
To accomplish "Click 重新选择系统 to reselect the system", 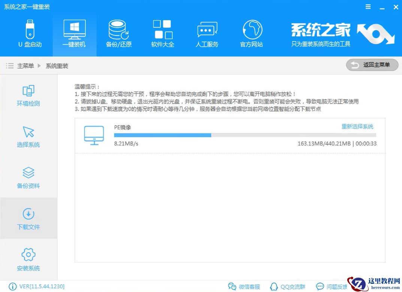I will coord(358,127).
